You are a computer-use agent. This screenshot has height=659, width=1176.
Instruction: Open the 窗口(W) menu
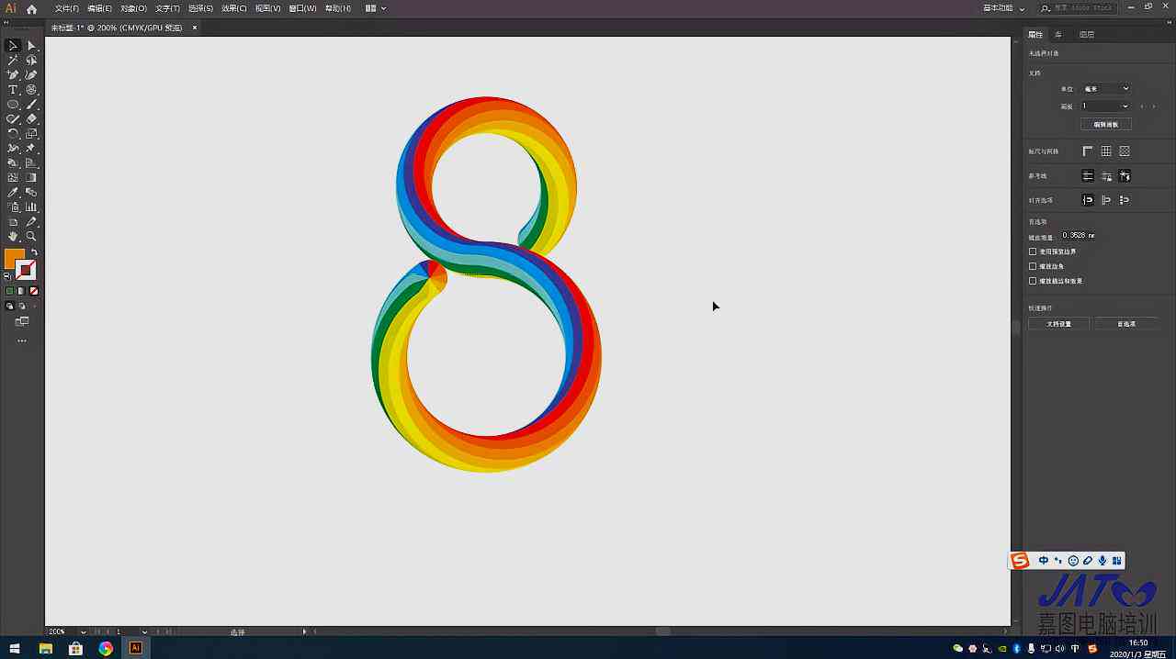point(302,8)
